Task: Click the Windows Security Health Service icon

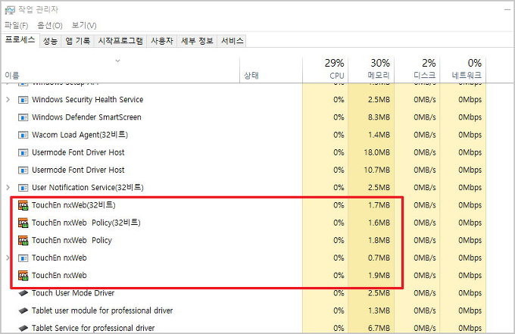Action: point(23,100)
